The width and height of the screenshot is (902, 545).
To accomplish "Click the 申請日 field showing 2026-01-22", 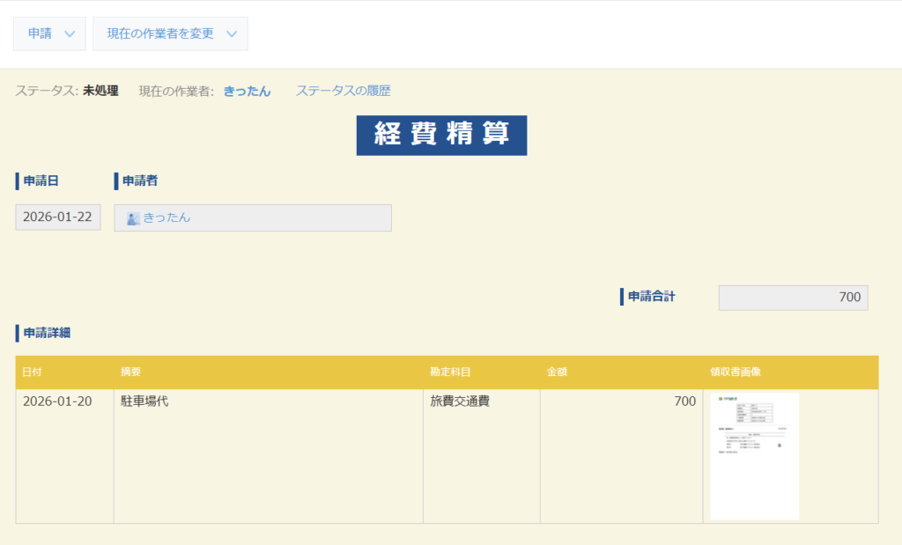I will click(x=57, y=217).
